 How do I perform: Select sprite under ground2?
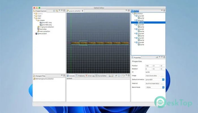click(142, 27)
